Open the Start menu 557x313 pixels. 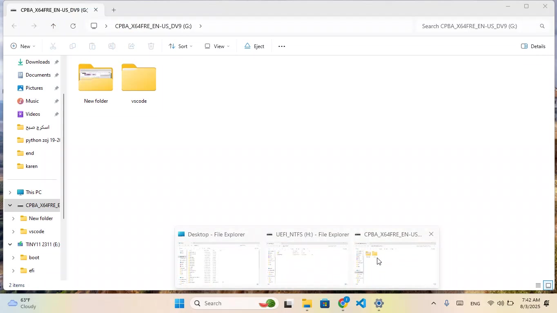pyautogui.click(x=180, y=304)
